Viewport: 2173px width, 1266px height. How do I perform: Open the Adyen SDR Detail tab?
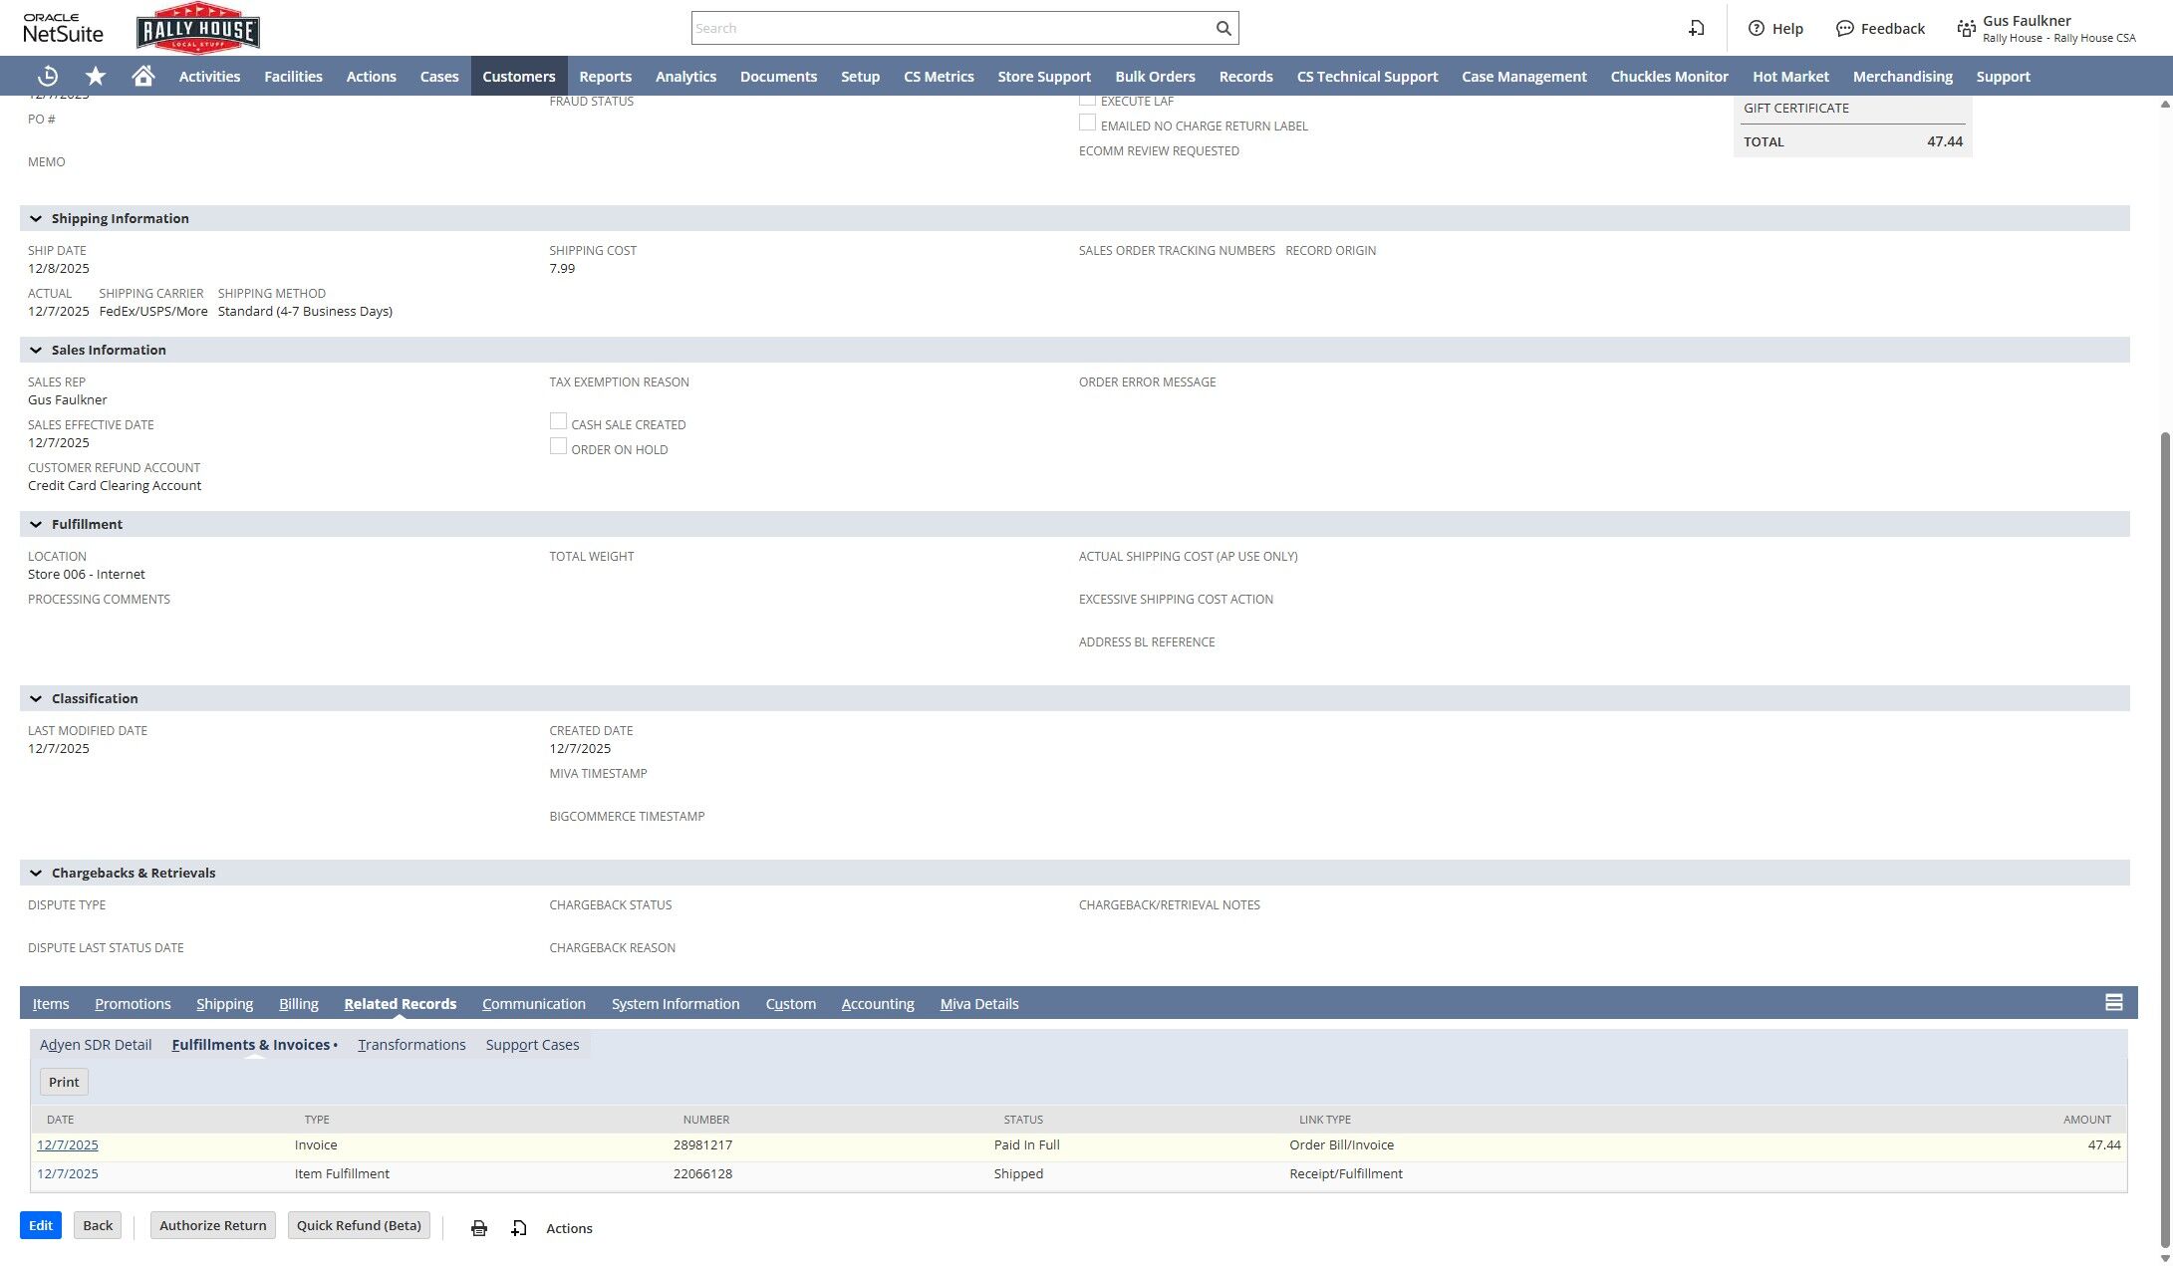click(x=96, y=1044)
